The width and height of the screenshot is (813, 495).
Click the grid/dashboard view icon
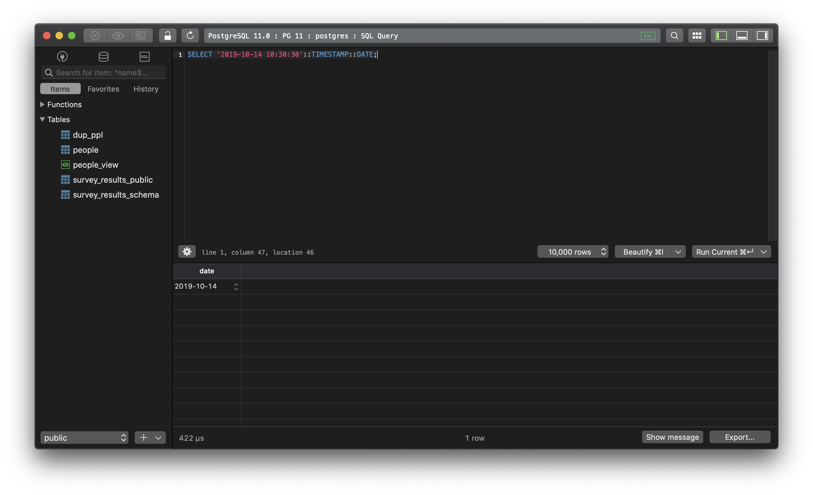[696, 35]
